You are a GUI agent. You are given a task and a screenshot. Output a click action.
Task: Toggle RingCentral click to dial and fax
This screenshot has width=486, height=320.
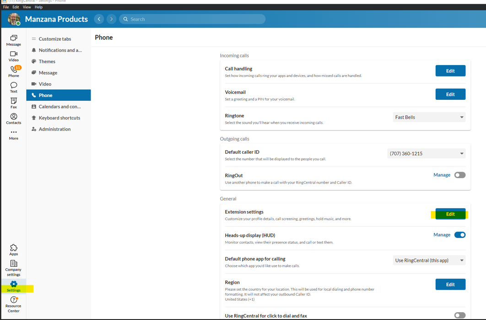click(x=460, y=315)
